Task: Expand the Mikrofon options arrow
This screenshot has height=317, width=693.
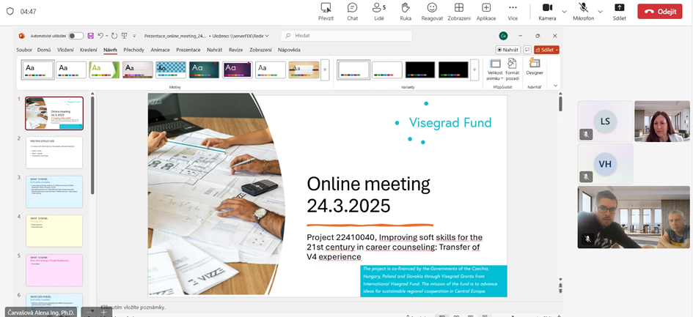Action: (600, 12)
